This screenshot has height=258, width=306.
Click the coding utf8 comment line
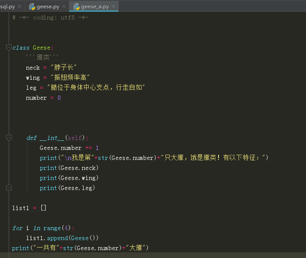click(50, 17)
